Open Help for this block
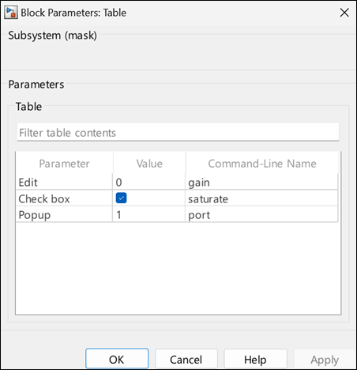357x370 pixels. pyautogui.click(x=255, y=359)
